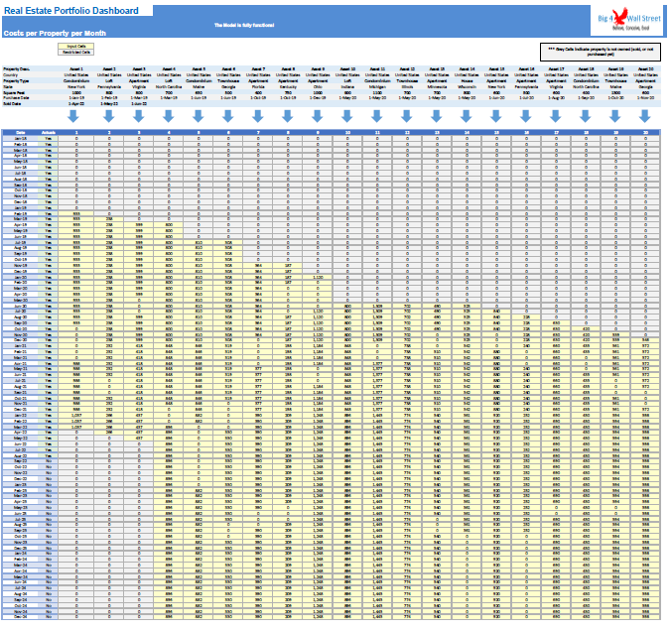Click Asset 3's sold date 1-Jun-22

pyautogui.click(x=139, y=103)
